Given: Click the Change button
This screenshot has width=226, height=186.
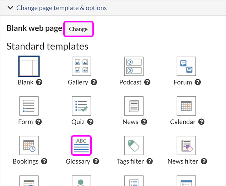Looking at the screenshot, I should point(78,29).
